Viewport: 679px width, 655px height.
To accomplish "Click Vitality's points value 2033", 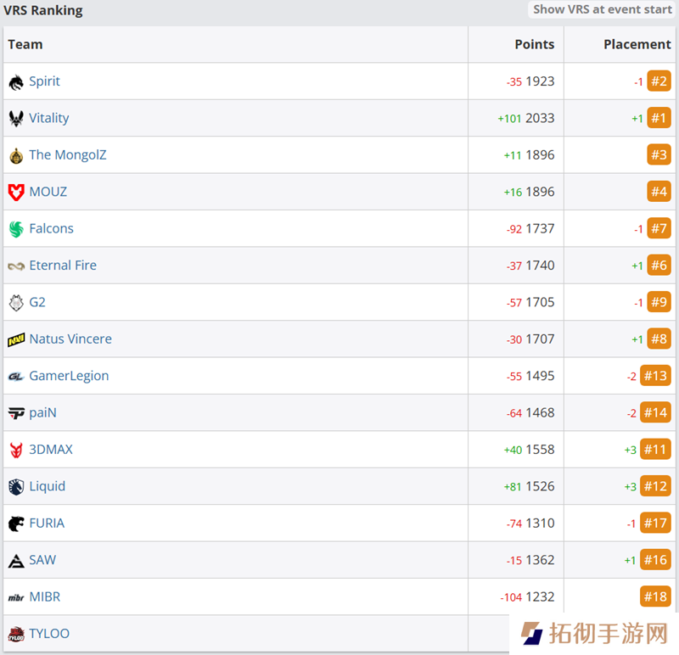I will 540,118.
